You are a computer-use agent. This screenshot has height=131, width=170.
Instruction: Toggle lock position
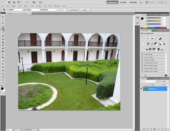[151, 85]
